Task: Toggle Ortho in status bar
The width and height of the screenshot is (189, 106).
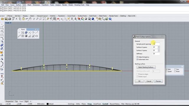Action: (x=78, y=104)
